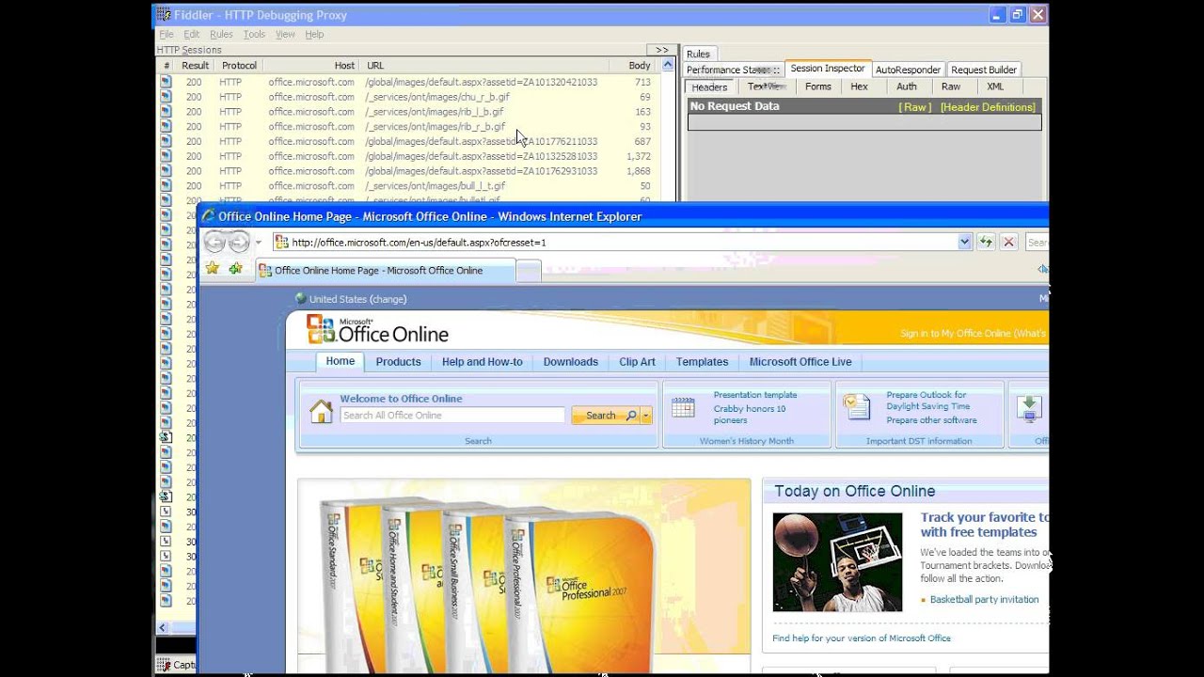The image size is (1204, 677).
Task: Click the session icon for the assetid=ZA101762931033 row
Action: click(166, 171)
